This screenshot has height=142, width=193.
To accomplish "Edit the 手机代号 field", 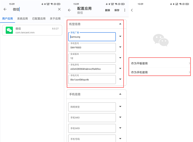I will coord(92,79).
